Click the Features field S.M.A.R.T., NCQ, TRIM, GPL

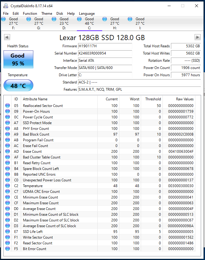pos(140,89)
